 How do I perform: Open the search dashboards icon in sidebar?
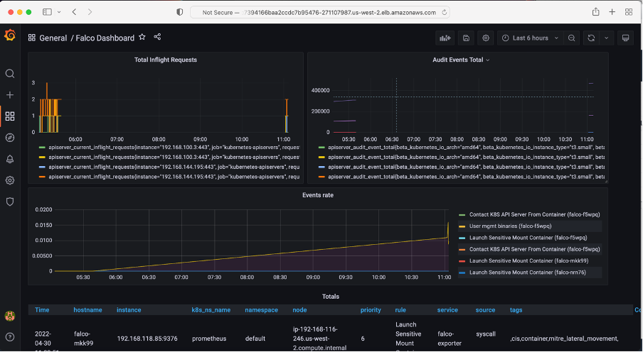tap(10, 74)
